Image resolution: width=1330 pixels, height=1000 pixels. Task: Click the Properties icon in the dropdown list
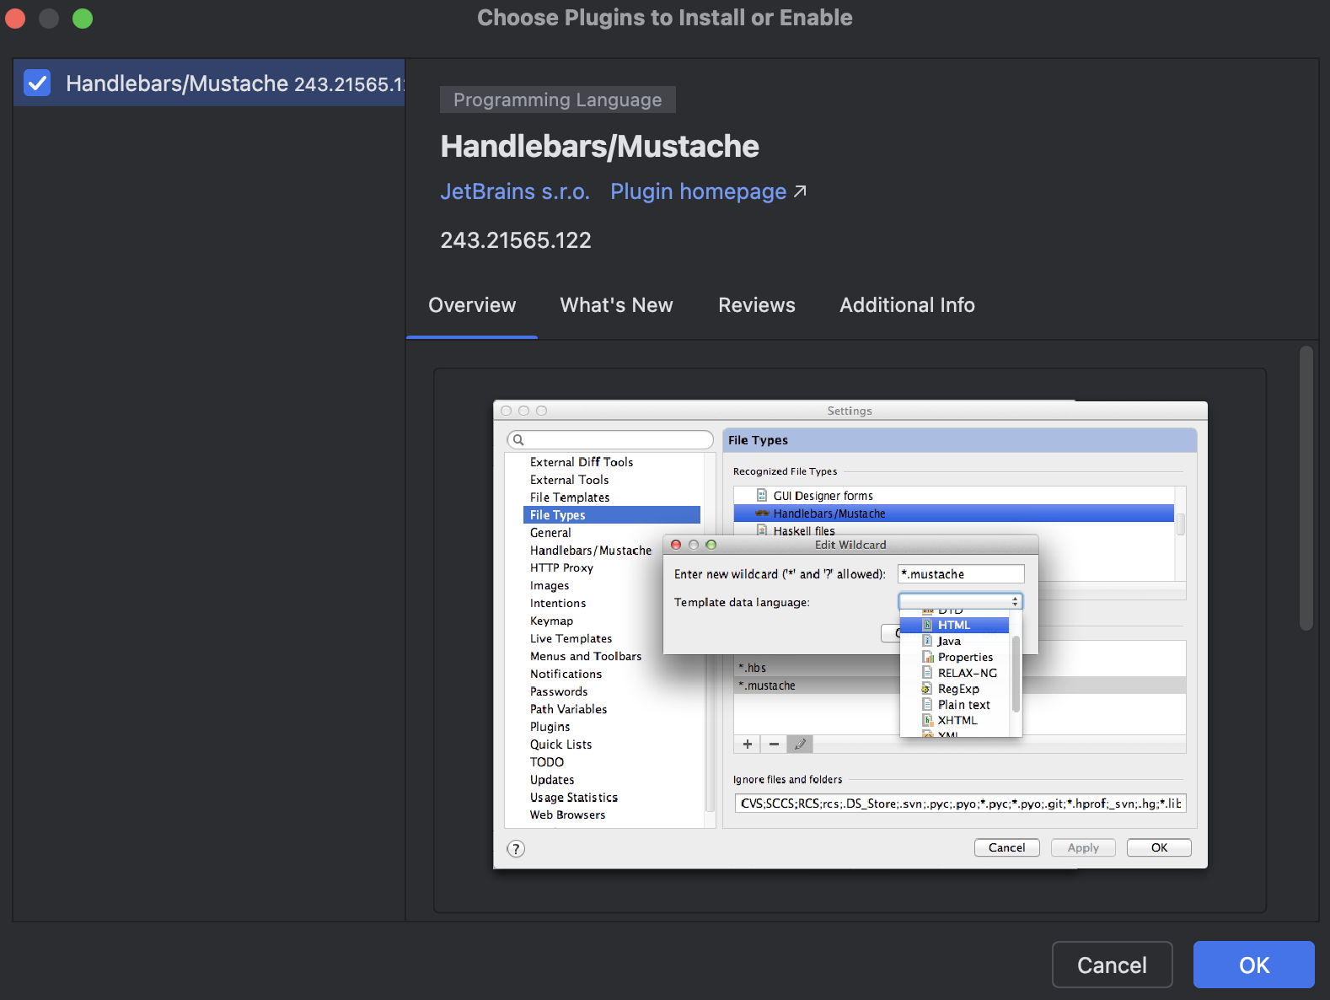coord(927,657)
